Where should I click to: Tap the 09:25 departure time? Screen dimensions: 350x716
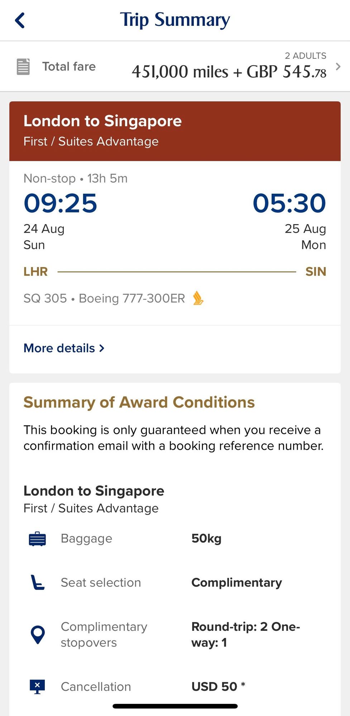(60, 203)
